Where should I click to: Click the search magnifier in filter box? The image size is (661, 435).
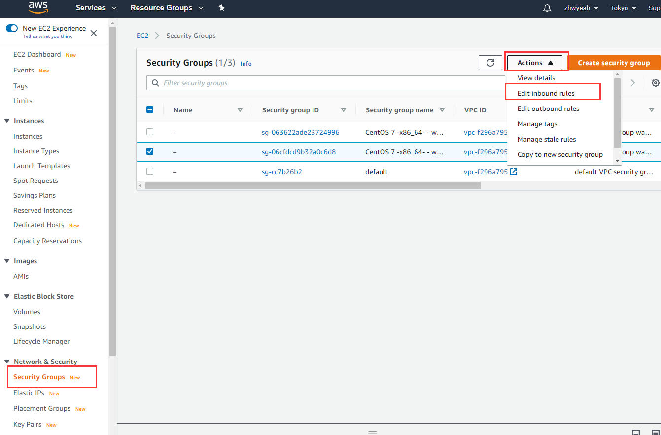156,83
